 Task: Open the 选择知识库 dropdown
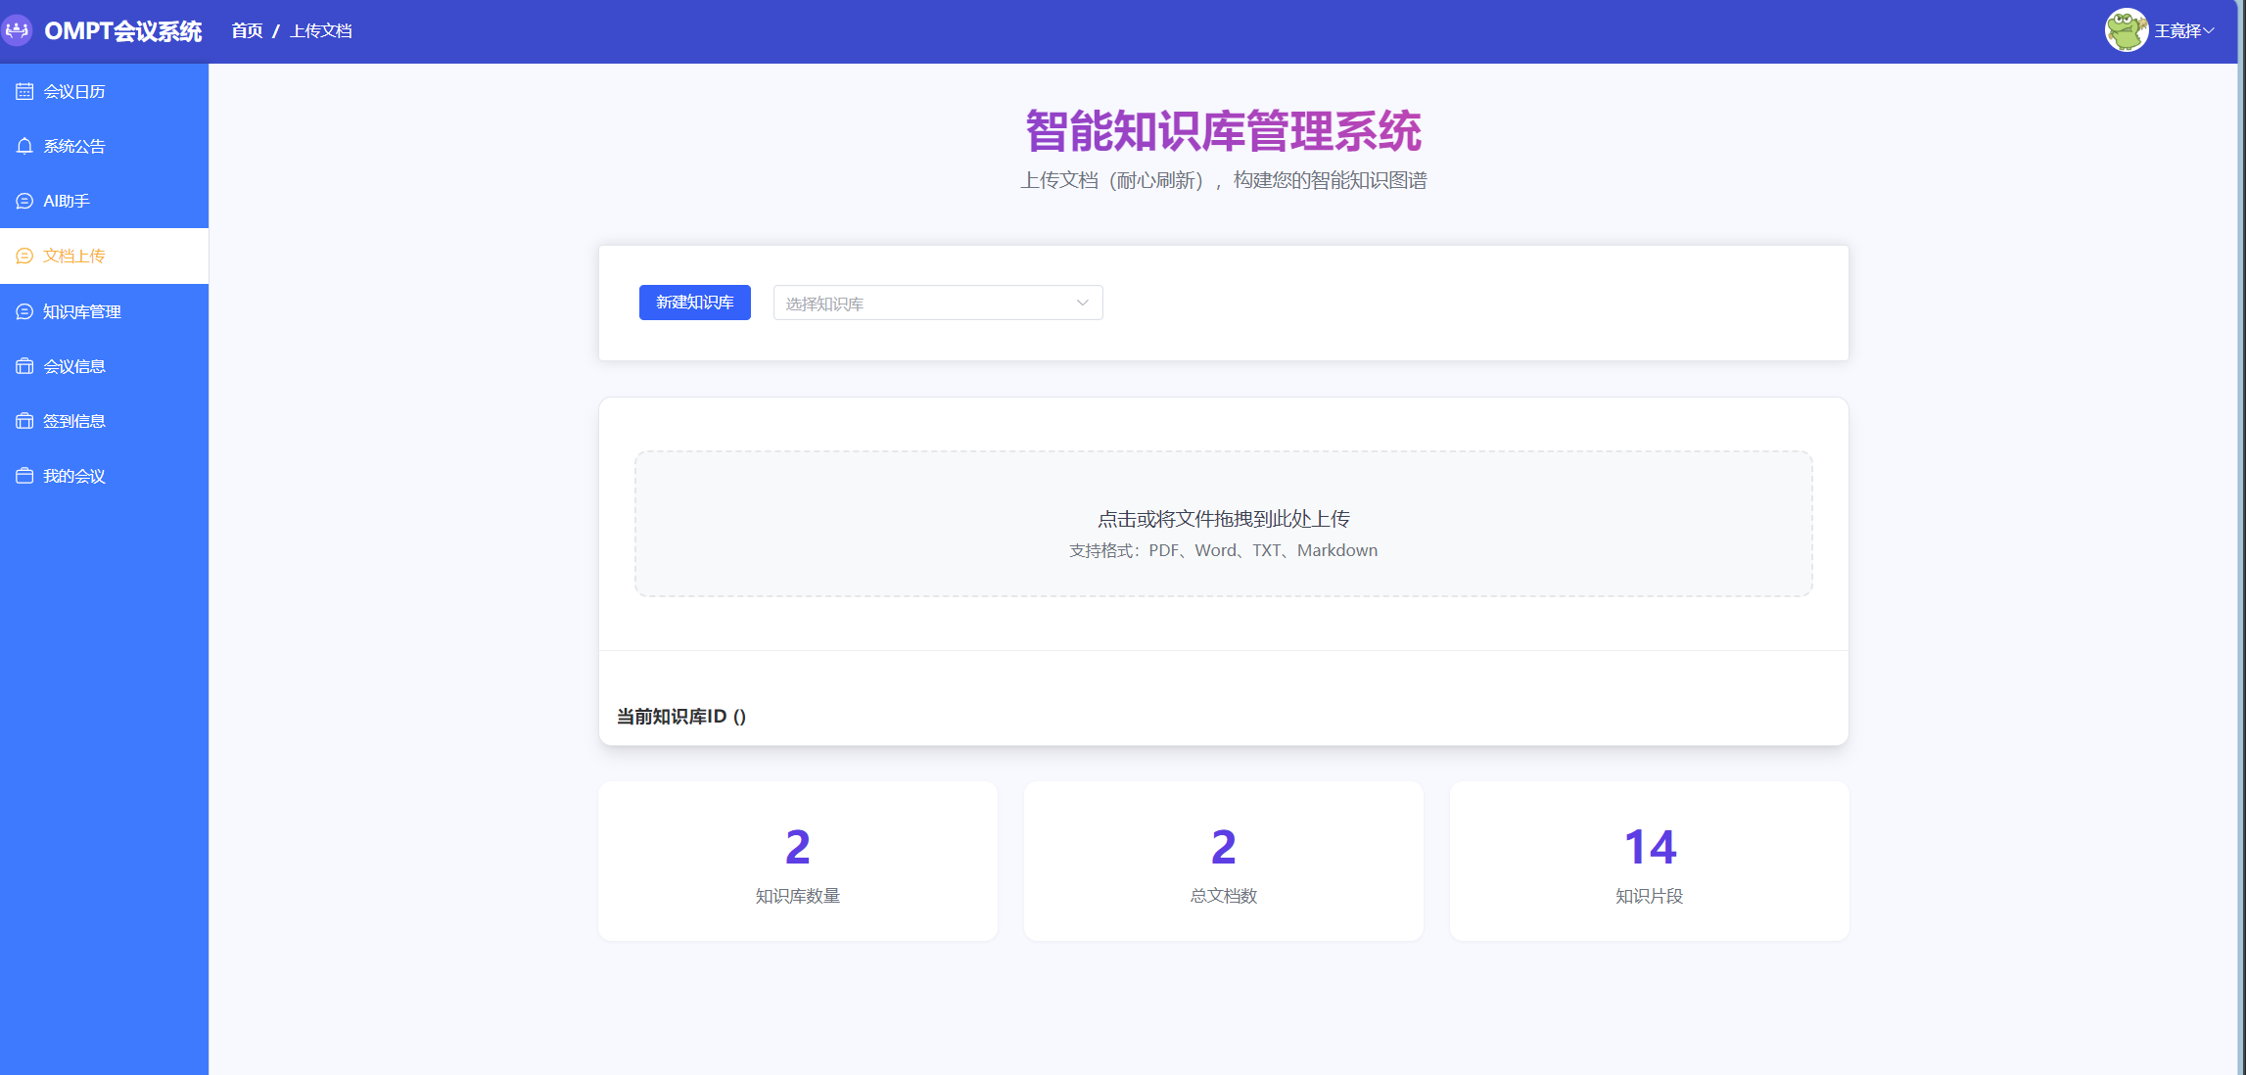925,304
